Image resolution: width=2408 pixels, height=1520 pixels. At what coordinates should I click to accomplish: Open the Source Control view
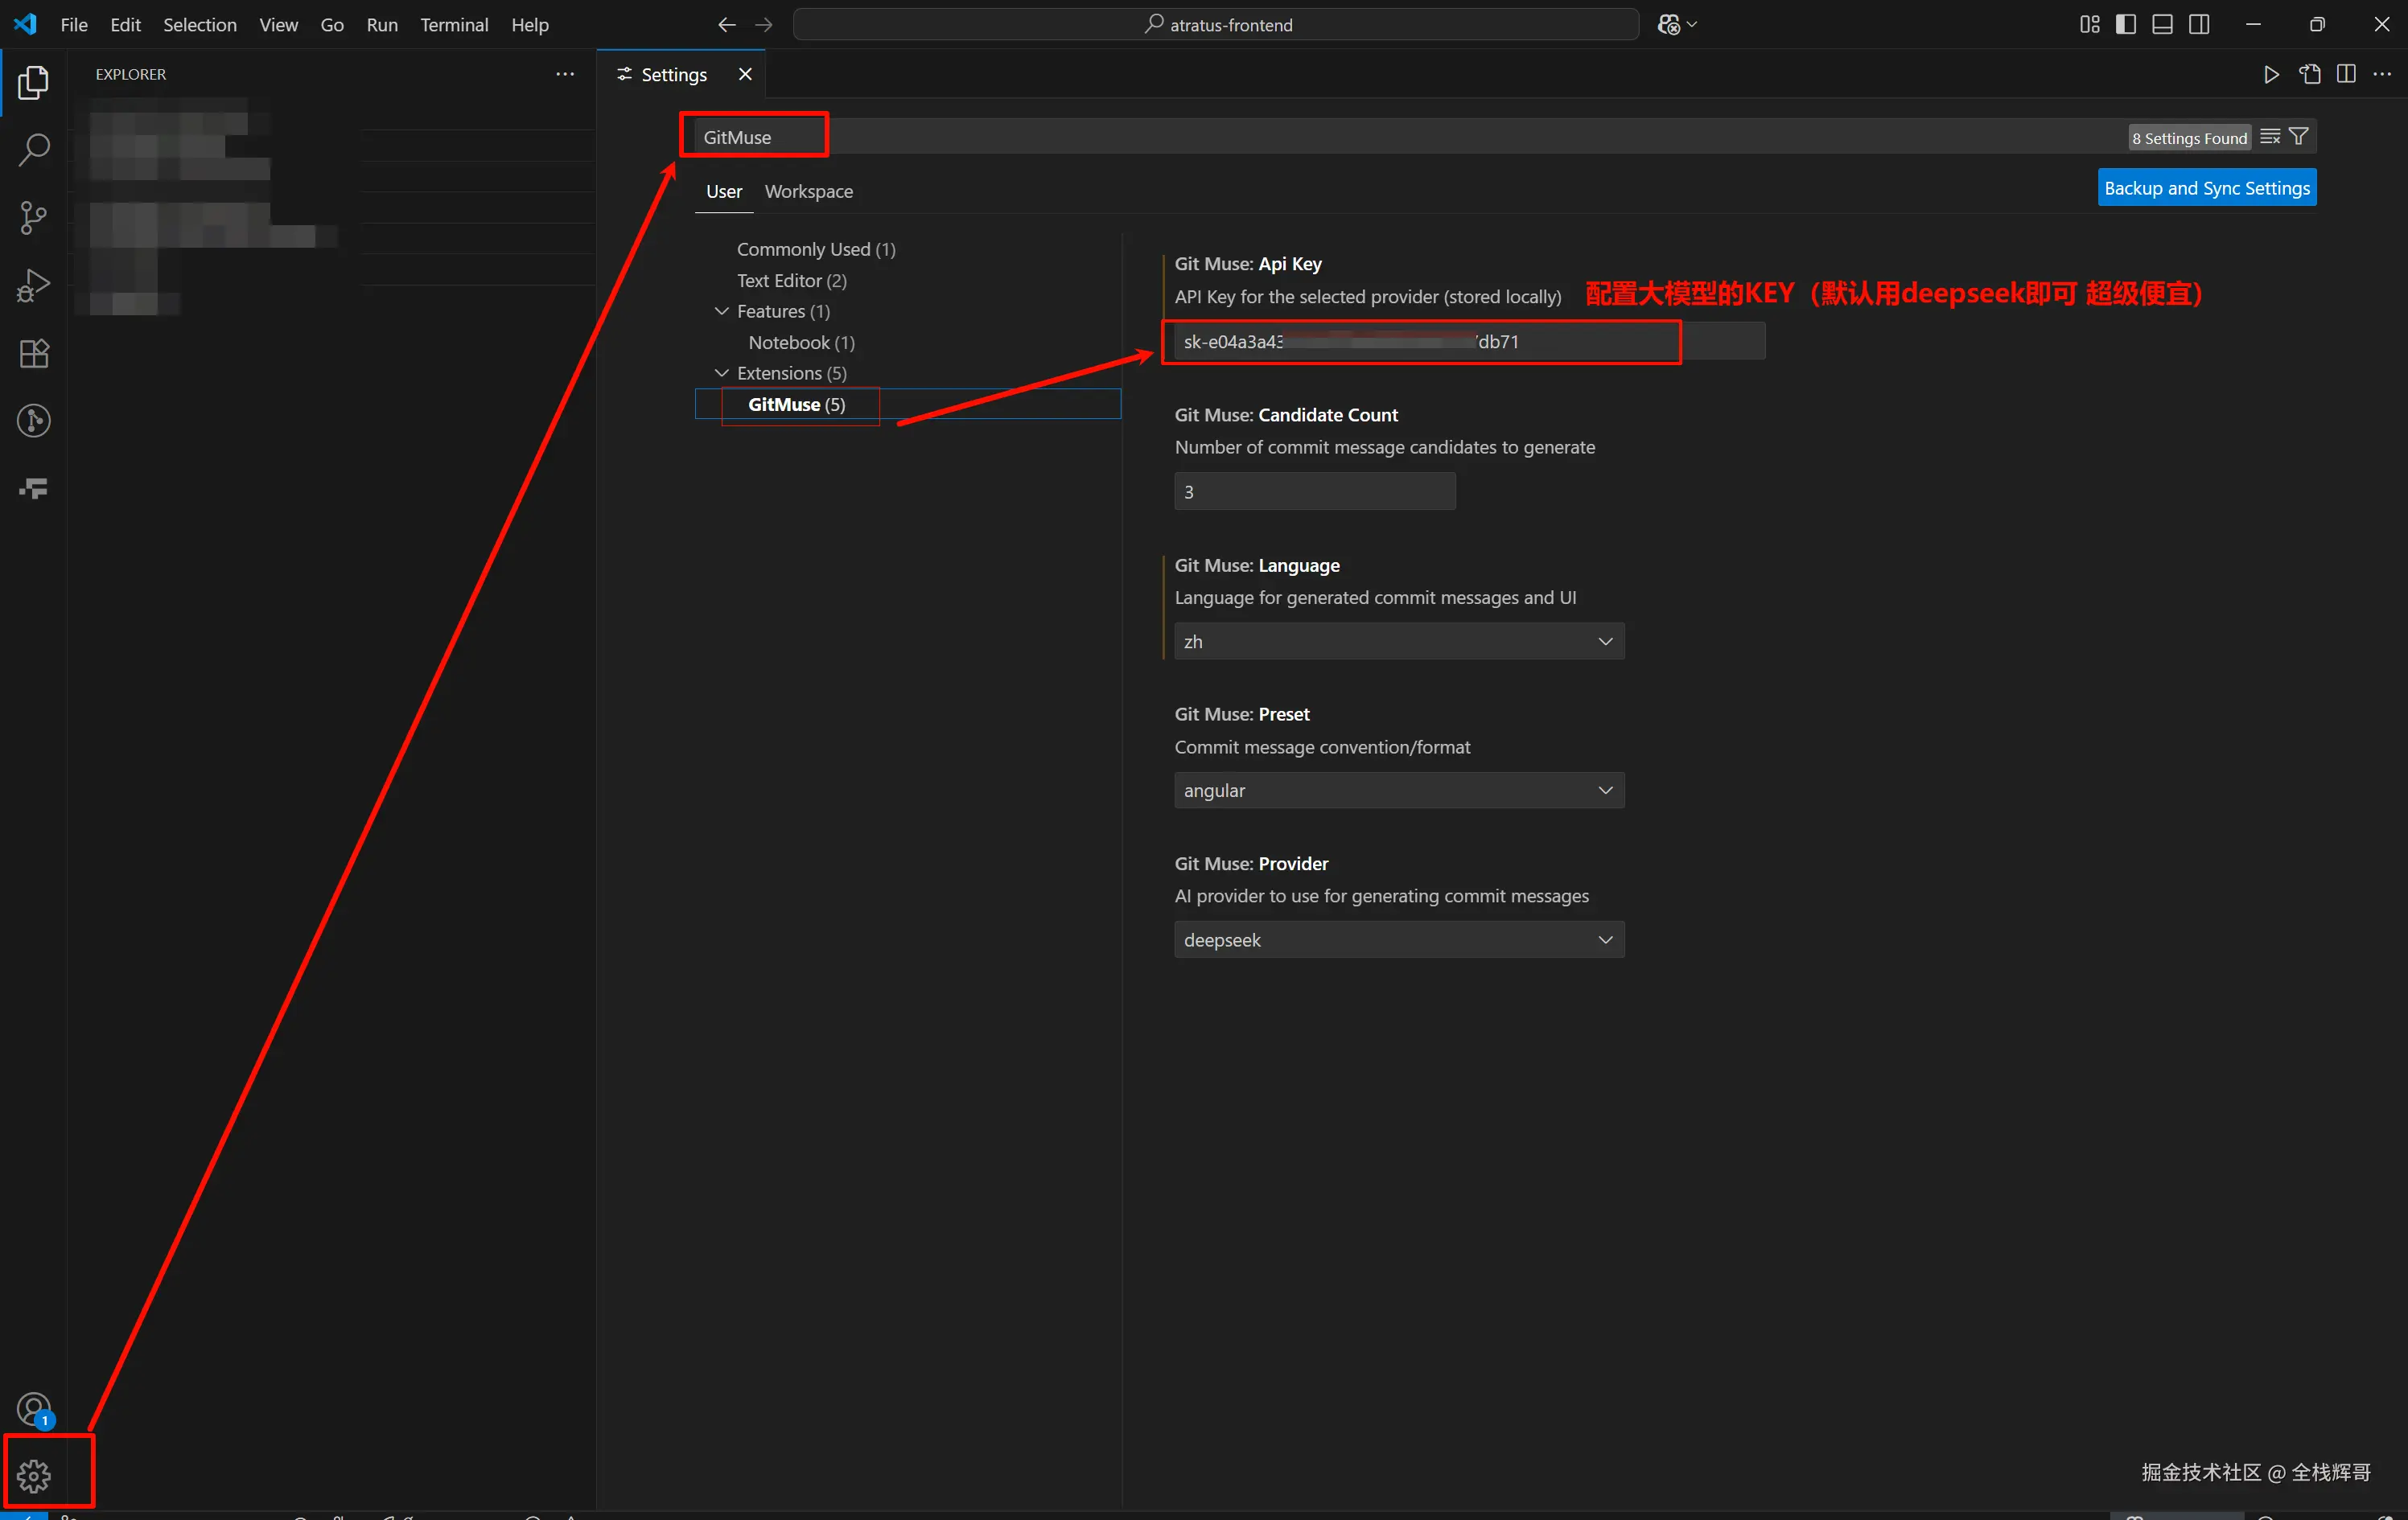point(34,217)
